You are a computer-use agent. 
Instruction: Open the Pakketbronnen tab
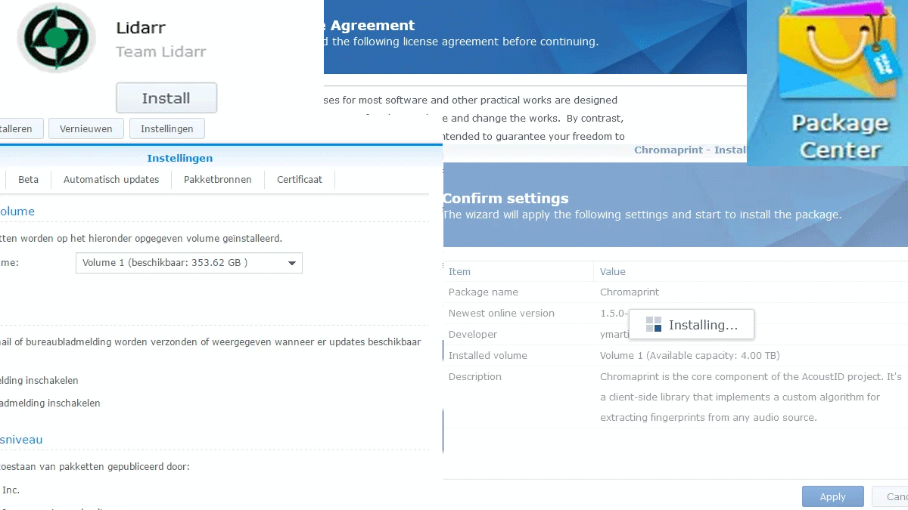[x=218, y=180]
